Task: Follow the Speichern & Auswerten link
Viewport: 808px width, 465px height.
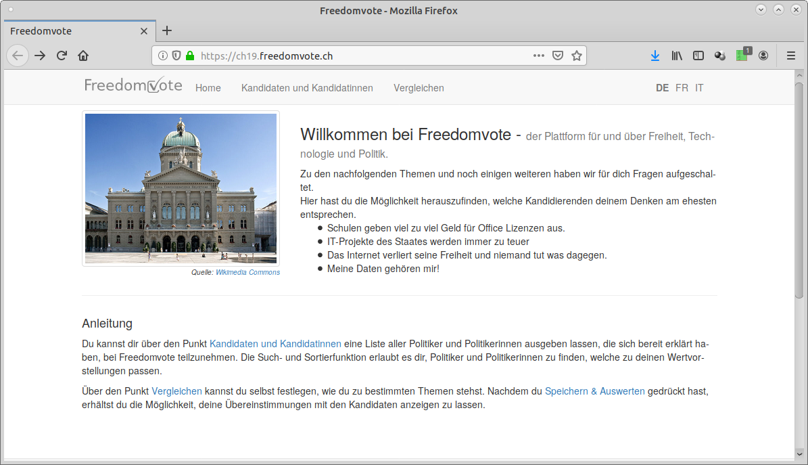Action: tap(594, 391)
